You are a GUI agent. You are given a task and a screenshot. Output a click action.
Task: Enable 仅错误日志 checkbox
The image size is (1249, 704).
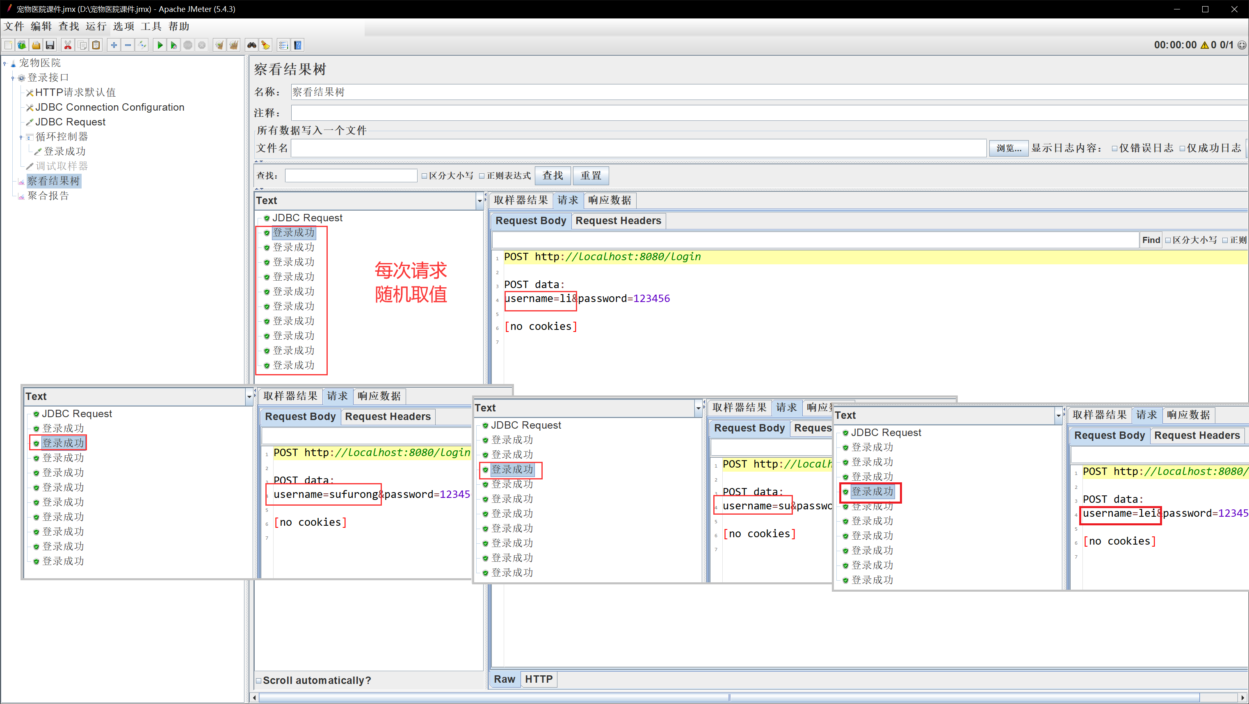[x=1115, y=148]
